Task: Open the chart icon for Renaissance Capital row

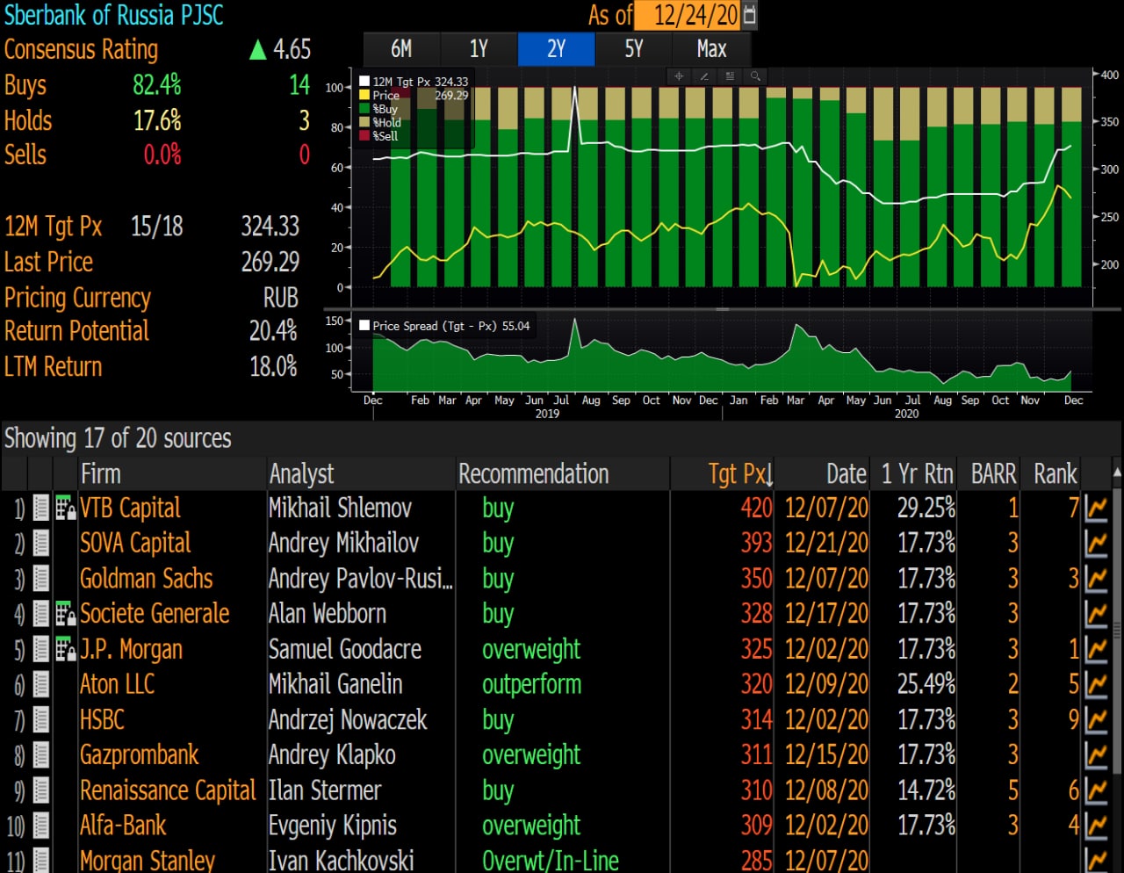Action: pos(1096,790)
